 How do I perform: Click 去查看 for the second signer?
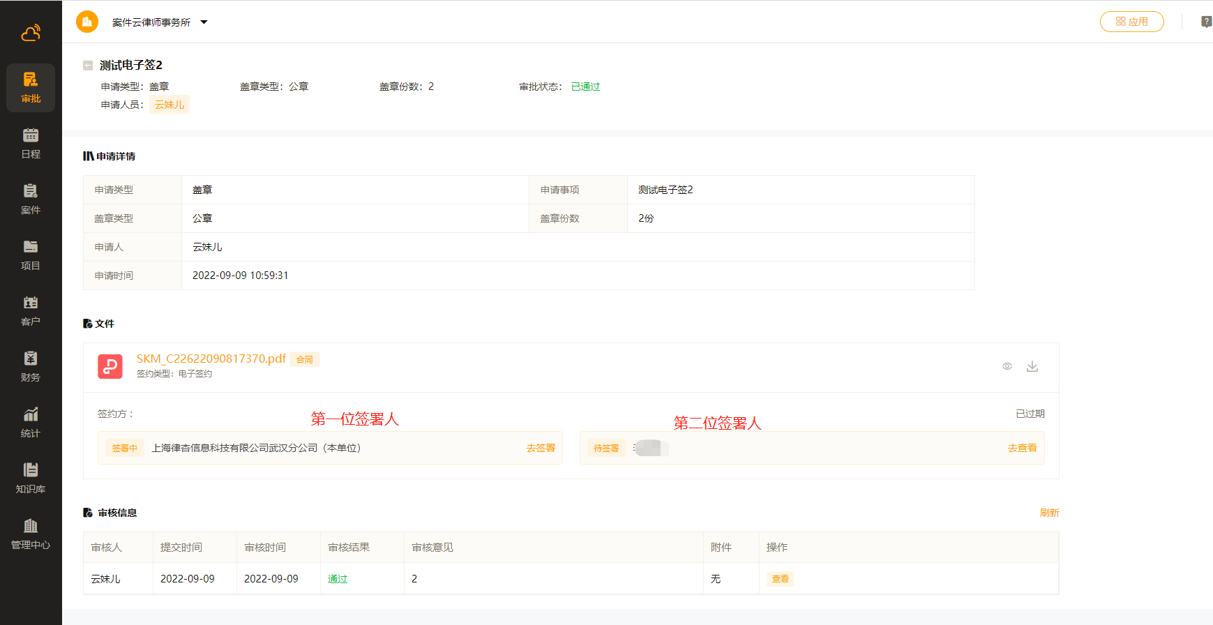[x=1022, y=448]
